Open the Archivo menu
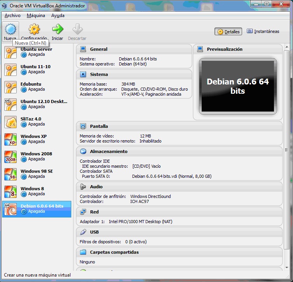This screenshot has width=293, height=282. pos(12,15)
